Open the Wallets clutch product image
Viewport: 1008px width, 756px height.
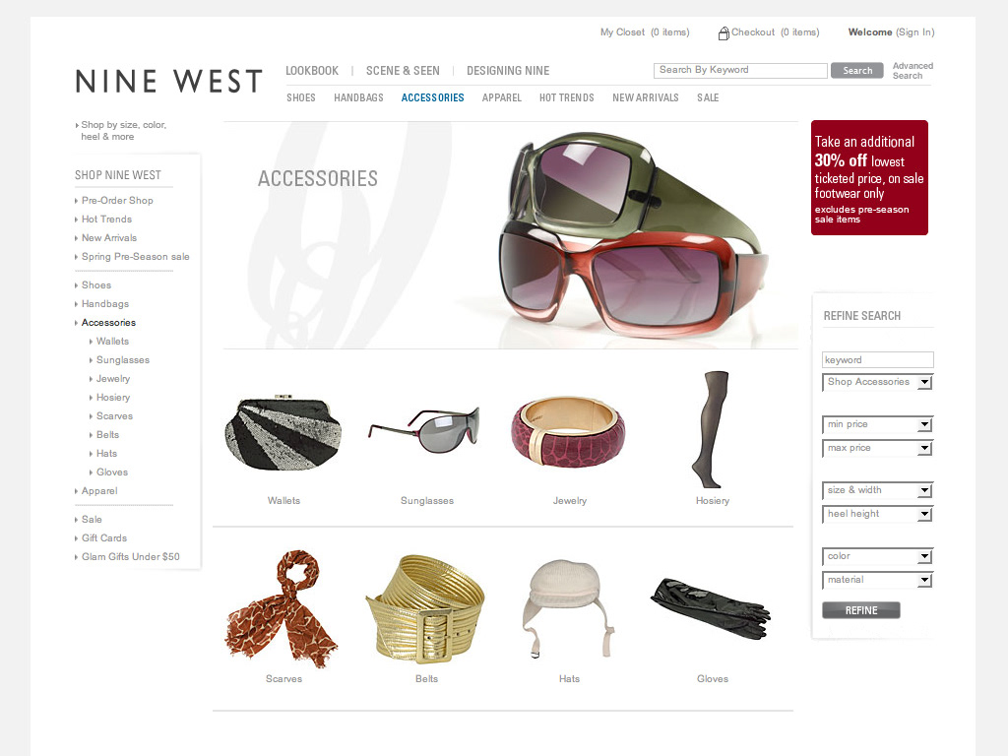[x=283, y=433]
